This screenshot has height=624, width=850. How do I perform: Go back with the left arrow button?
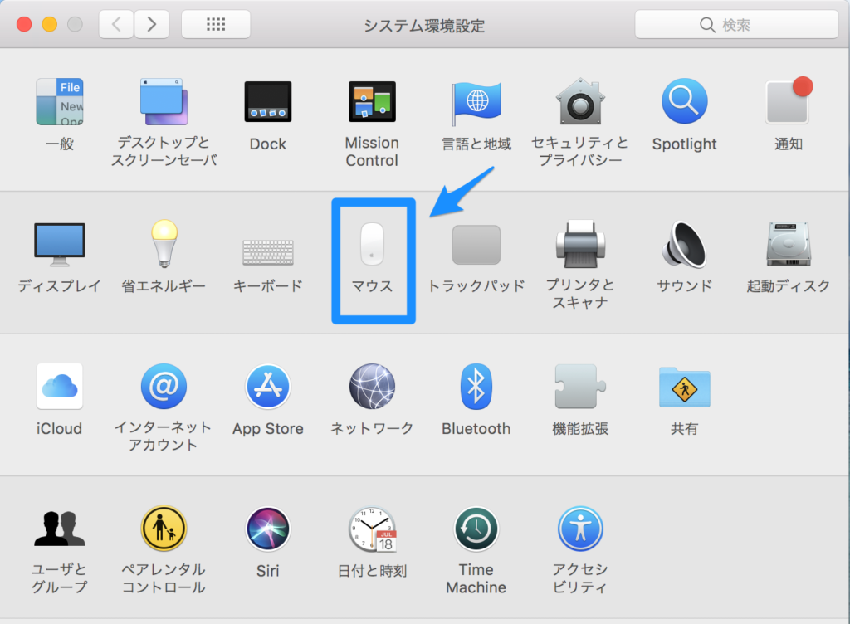click(116, 24)
